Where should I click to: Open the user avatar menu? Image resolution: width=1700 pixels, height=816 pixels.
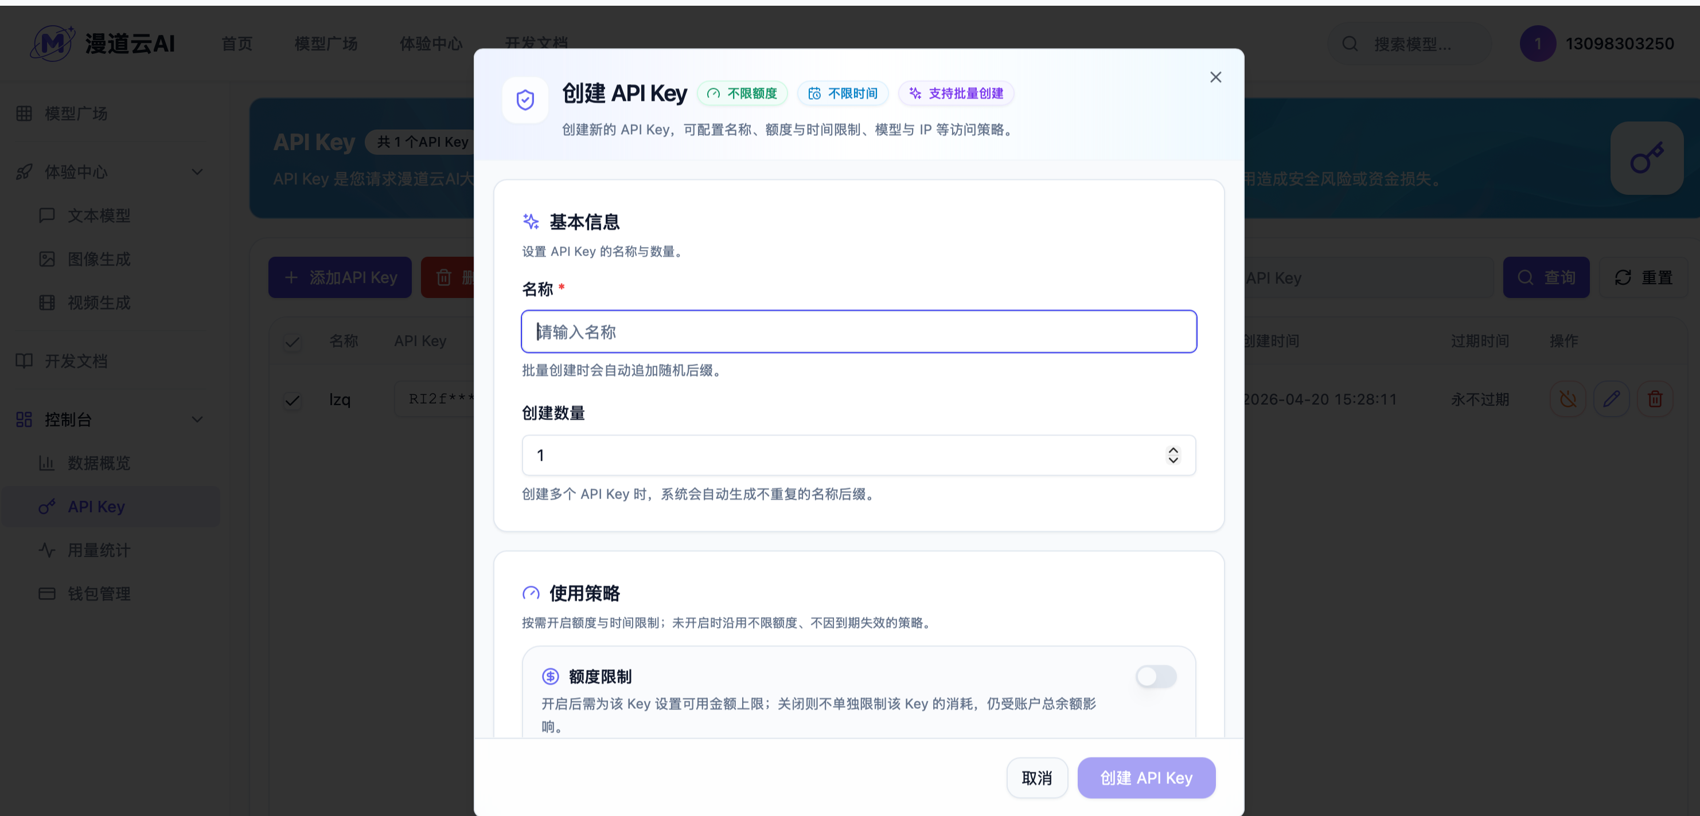click(1538, 44)
